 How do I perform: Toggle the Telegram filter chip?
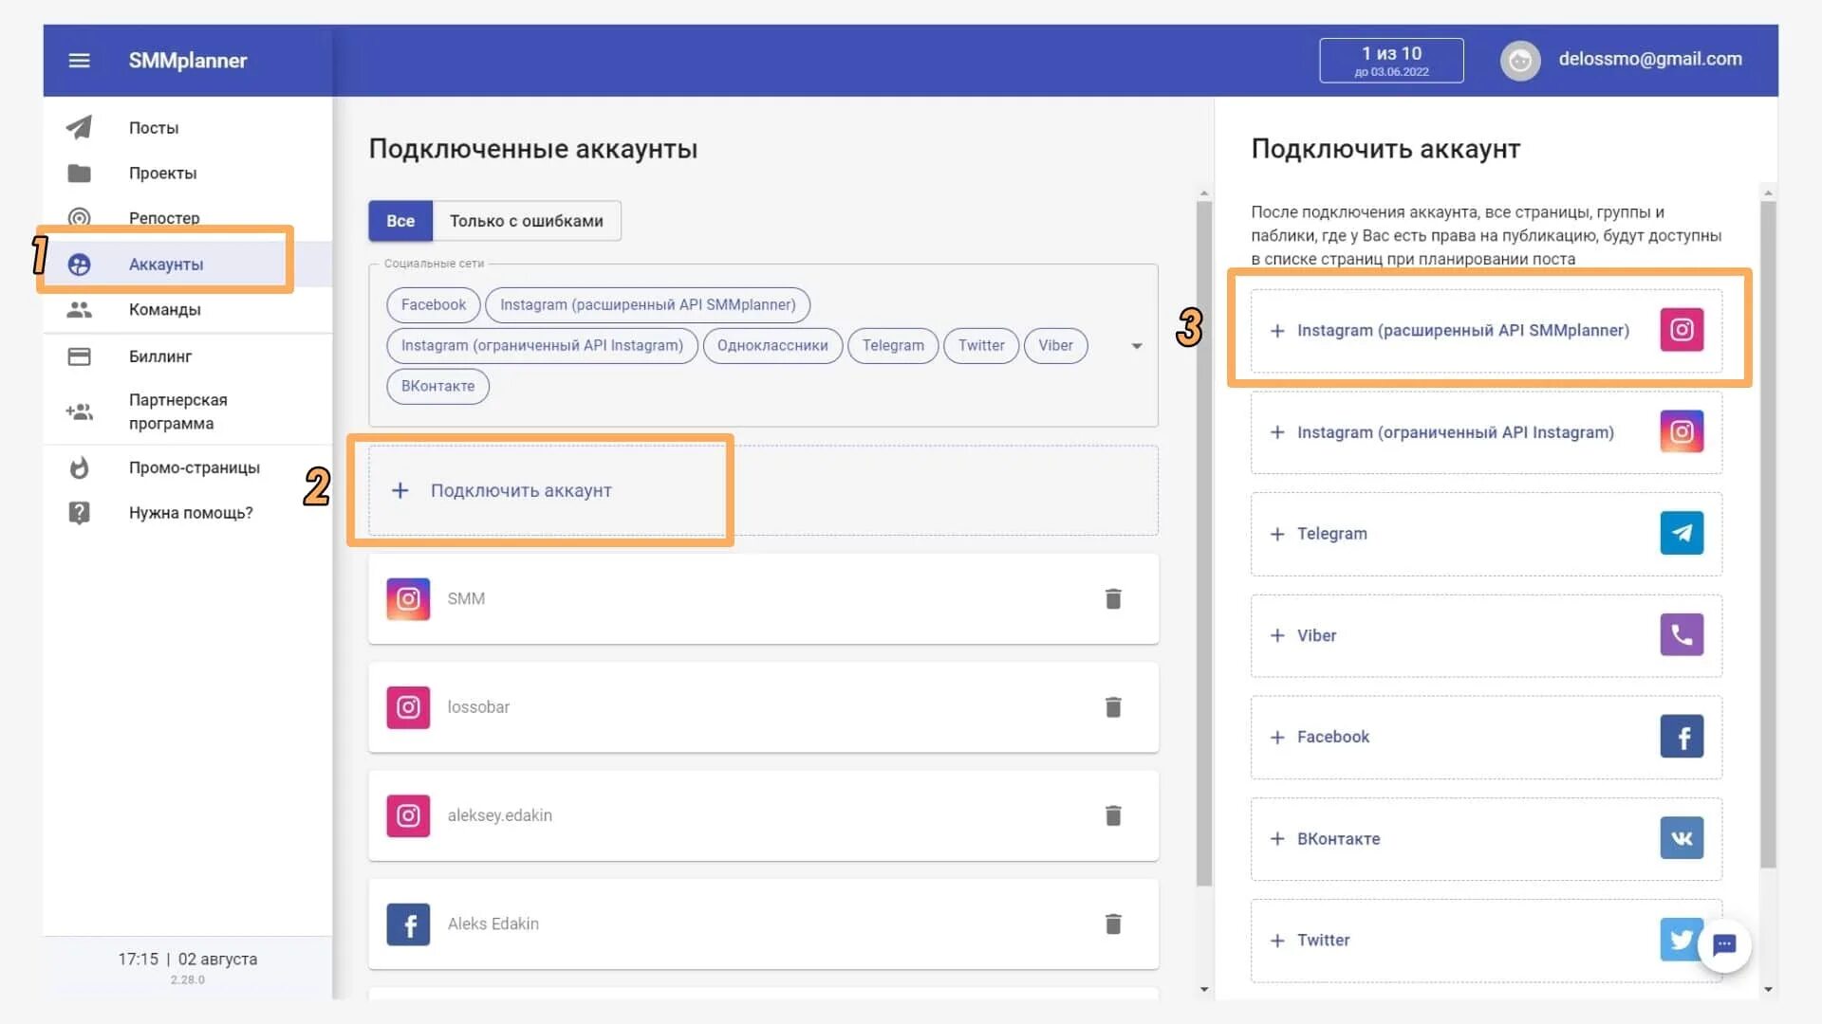click(x=893, y=345)
